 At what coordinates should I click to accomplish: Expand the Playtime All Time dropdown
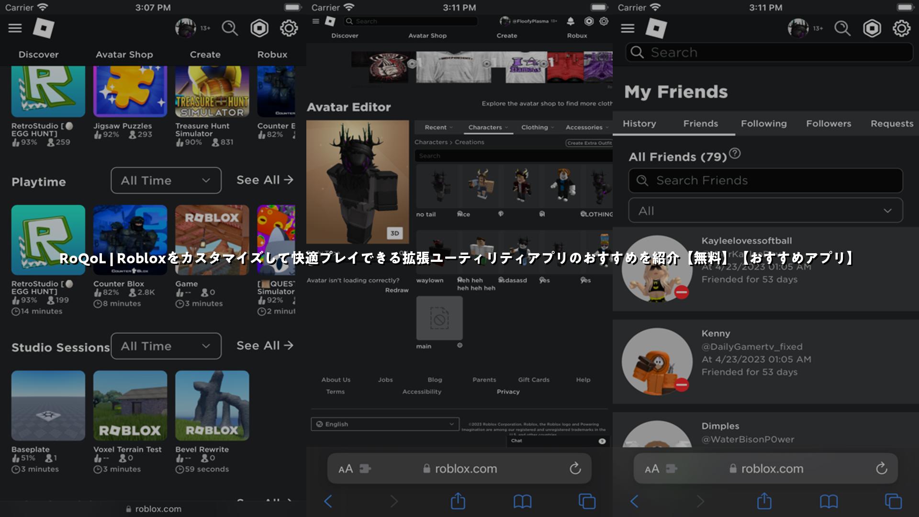click(166, 180)
